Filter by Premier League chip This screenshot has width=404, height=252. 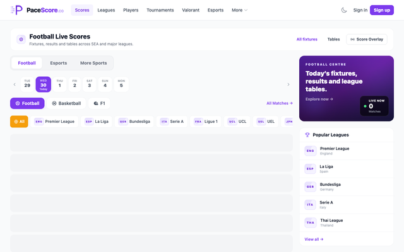54,122
